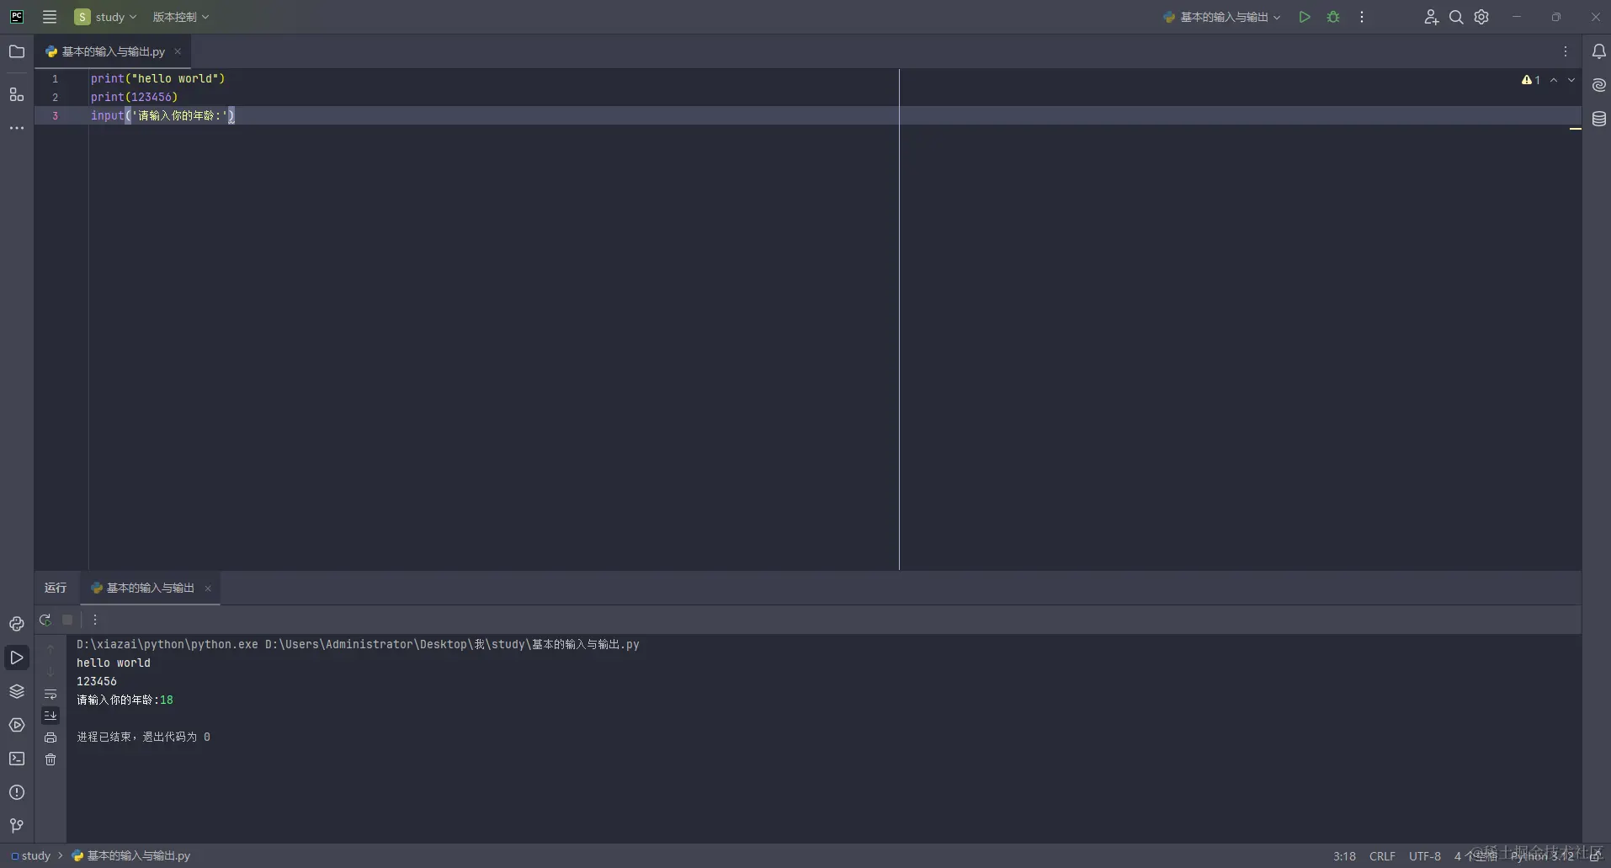Open the Database tool window
This screenshot has width=1611, height=868.
click(x=1598, y=119)
